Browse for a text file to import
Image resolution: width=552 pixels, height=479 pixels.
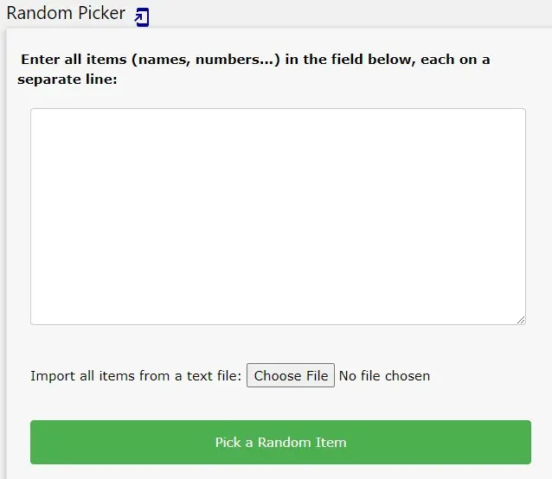pyautogui.click(x=291, y=375)
